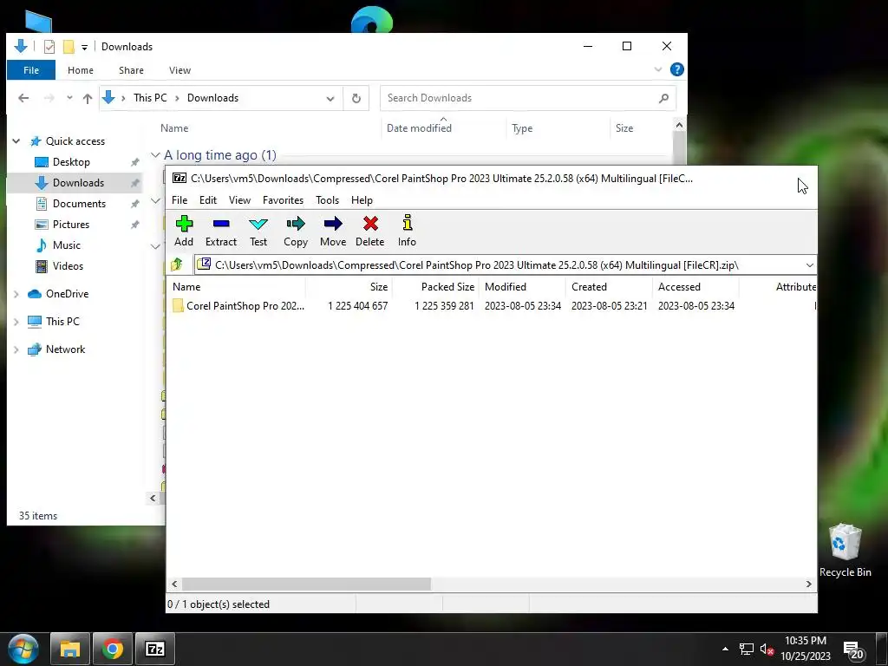Open the 7-Zip File menu
This screenshot has width=888, height=666.
[180, 200]
